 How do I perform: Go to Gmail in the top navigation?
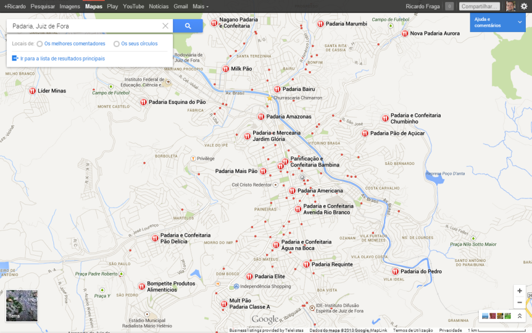(x=180, y=6)
